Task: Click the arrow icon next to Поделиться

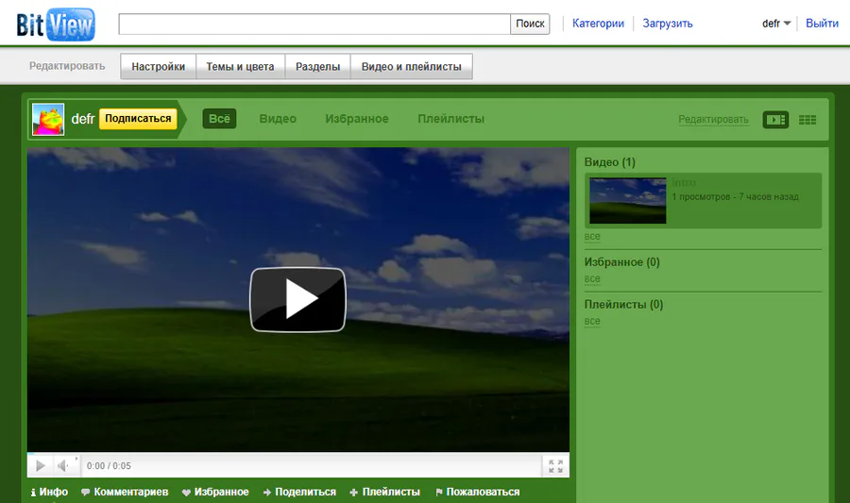Action: pos(266,493)
